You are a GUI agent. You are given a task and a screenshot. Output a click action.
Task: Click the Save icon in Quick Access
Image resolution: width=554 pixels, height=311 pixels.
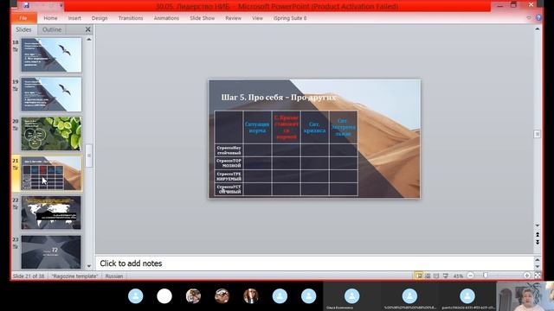pos(26,5)
